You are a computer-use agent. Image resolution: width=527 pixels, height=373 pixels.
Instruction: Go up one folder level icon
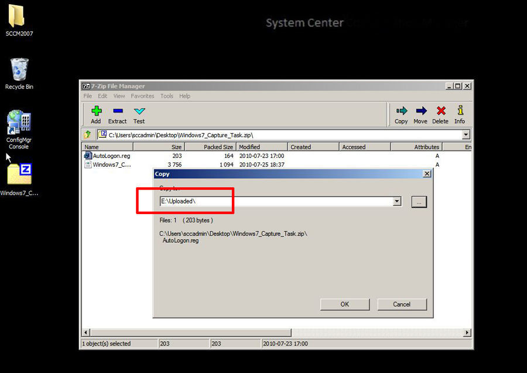pos(87,135)
